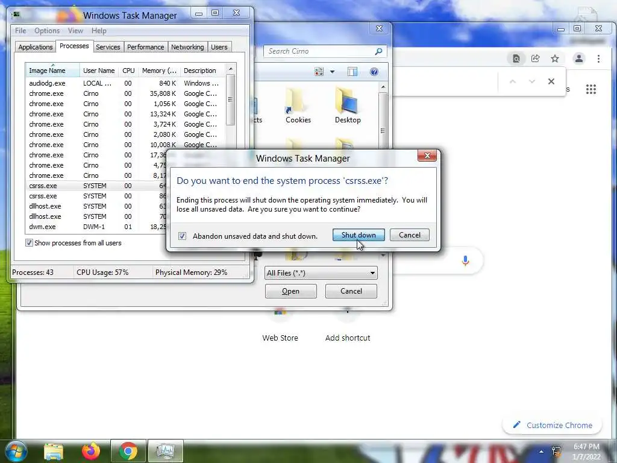The height and width of the screenshot is (463, 617).
Task: Sort processes by Description column
Action: [x=202, y=71]
